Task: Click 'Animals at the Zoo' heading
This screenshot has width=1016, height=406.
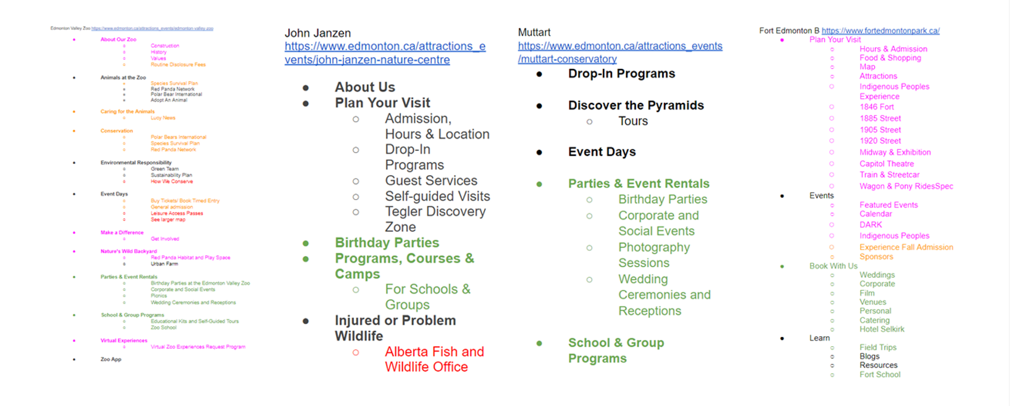Action: point(123,78)
